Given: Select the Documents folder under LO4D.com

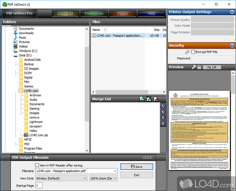Looking at the screenshot, I should [x=37, y=104].
